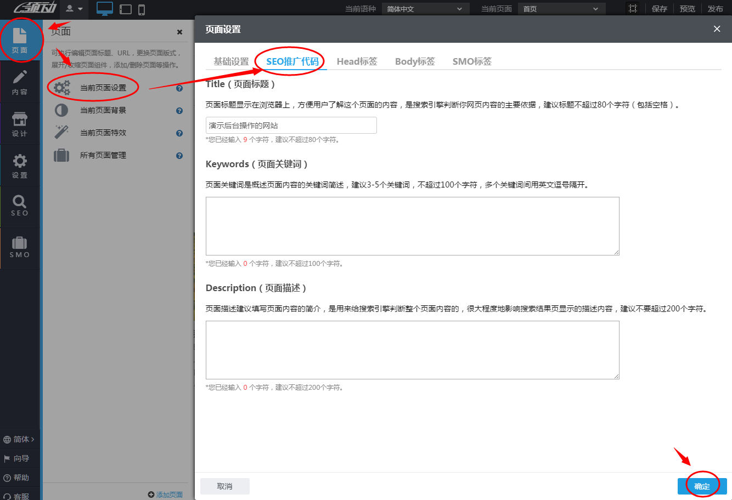This screenshot has width=732, height=500.
Task: Open the SEO panel in the sidebar
Action: pos(20,206)
